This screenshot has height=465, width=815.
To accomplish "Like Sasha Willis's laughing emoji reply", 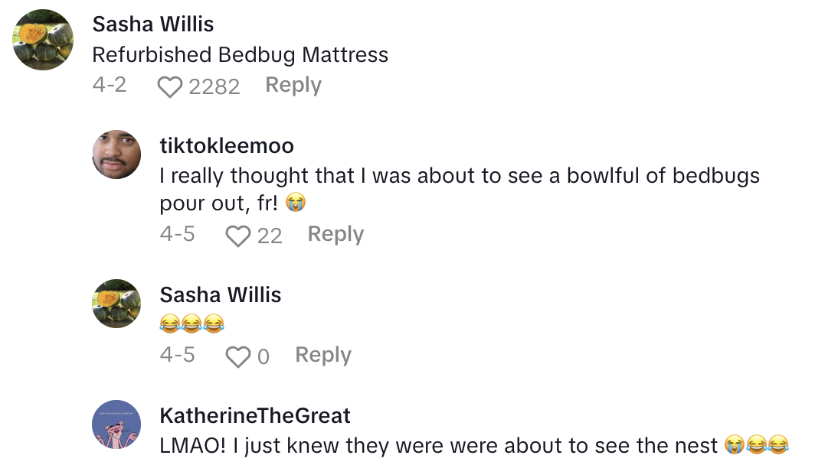I will coord(238,356).
